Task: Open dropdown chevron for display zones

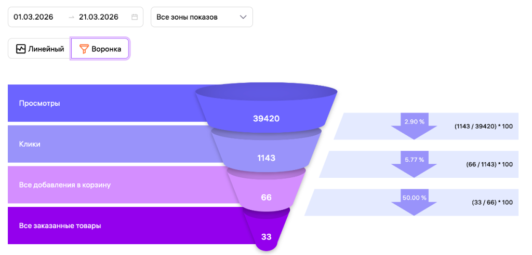Action: 243,17
